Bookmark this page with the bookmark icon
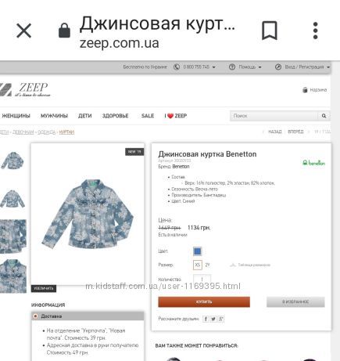 (x=270, y=31)
